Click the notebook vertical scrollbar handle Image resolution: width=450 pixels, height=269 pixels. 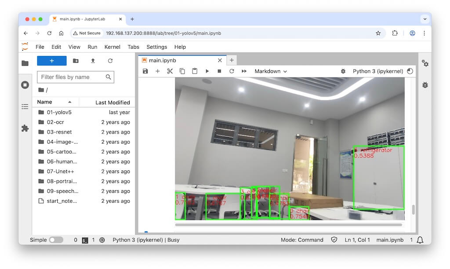coord(413,210)
